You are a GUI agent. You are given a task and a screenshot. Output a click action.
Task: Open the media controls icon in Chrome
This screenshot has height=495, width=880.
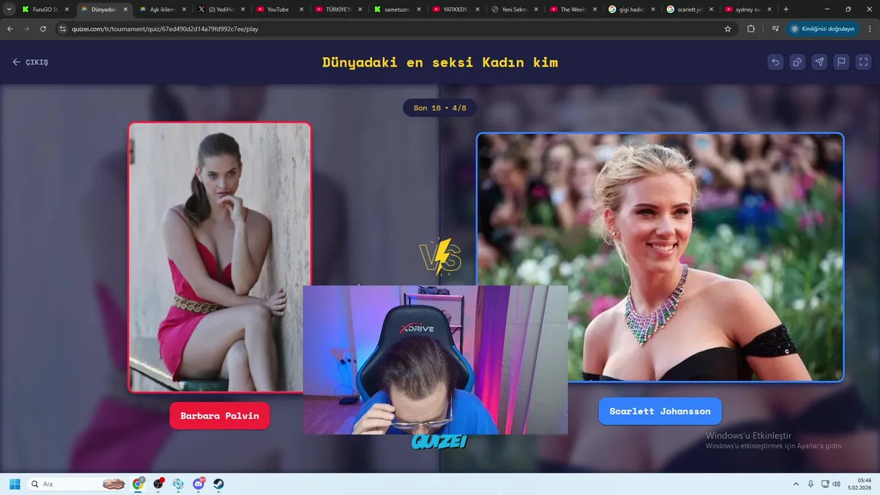775,29
